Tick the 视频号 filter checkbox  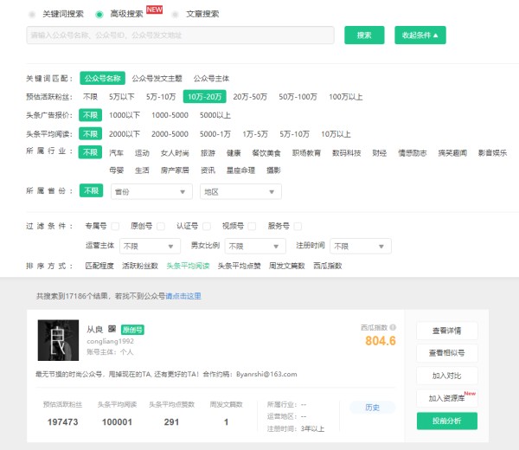[x=253, y=226]
